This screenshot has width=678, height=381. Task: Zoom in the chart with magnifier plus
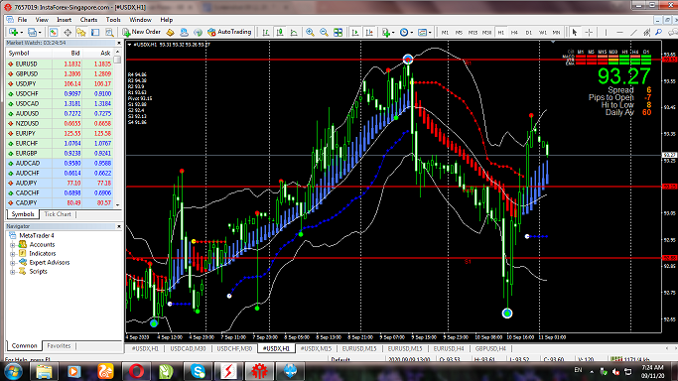coord(310,33)
